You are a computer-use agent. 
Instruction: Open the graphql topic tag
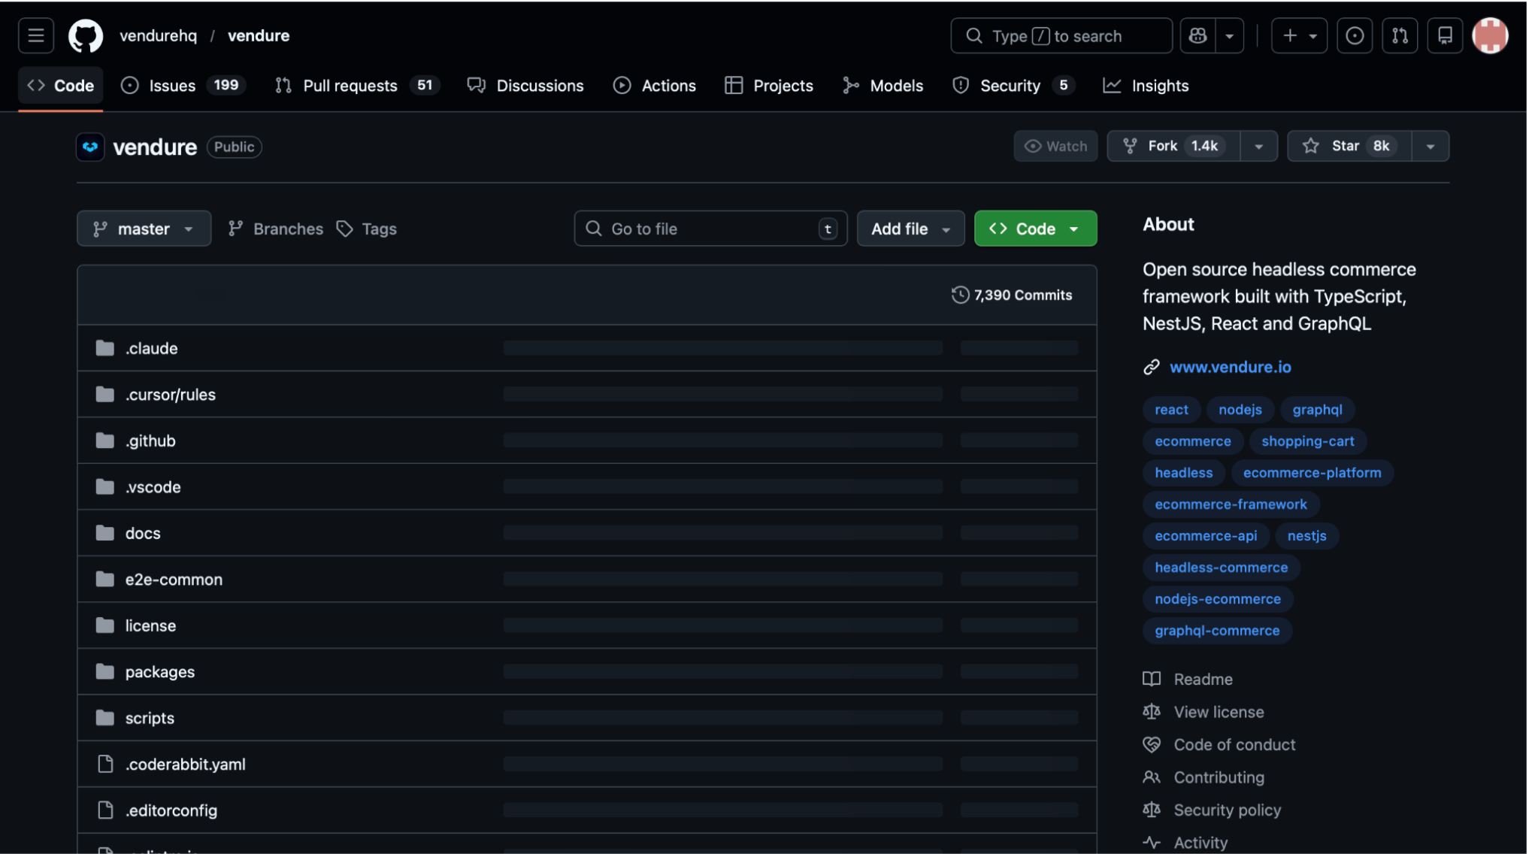point(1317,410)
